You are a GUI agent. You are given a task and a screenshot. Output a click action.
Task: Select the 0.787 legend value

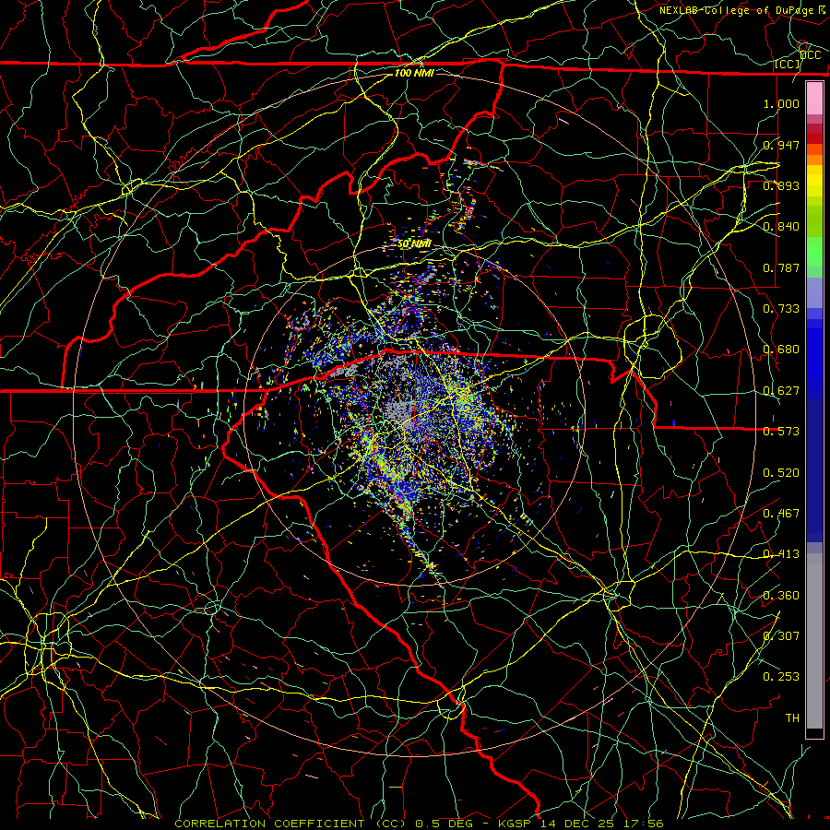tap(781, 267)
